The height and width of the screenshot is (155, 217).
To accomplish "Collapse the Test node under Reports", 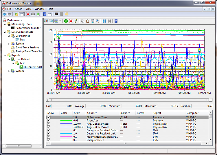I will click(x=13, y=63).
